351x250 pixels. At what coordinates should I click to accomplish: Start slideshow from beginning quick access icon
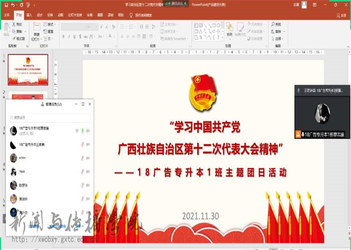[x=28, y=4]
